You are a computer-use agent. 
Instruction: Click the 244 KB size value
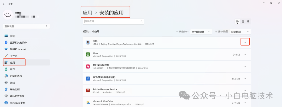236,55
